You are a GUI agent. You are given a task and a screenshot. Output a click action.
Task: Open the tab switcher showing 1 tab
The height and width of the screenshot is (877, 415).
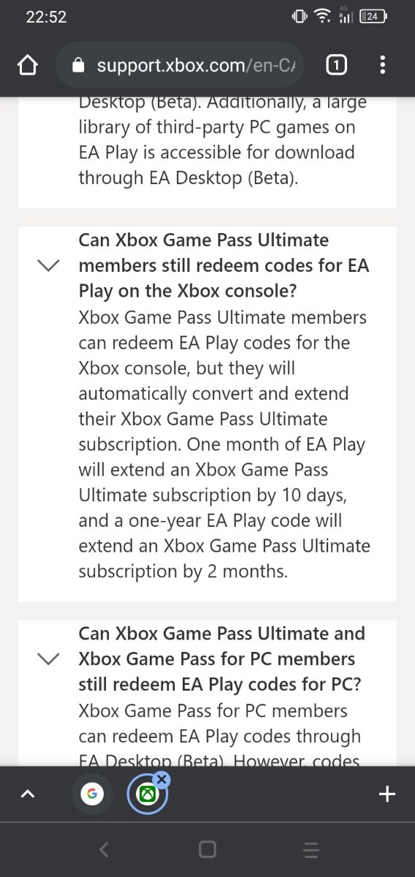(x=335, y=66)
